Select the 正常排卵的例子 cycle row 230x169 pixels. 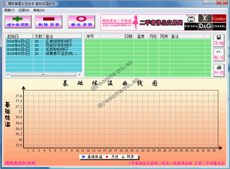click(44, 41)
